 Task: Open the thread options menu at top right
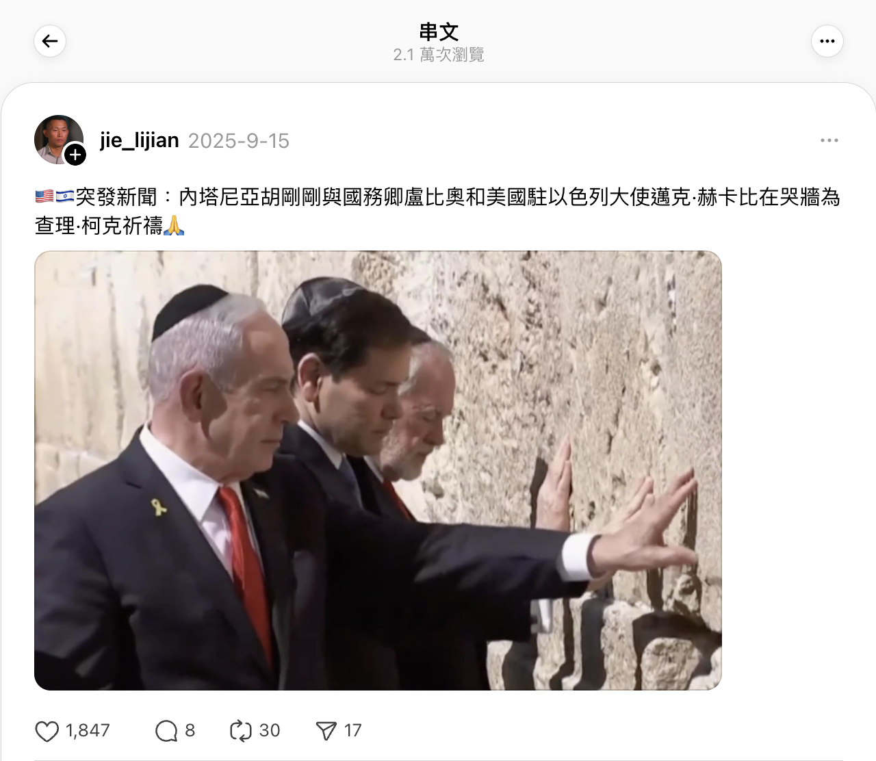(x=827, y=41)
